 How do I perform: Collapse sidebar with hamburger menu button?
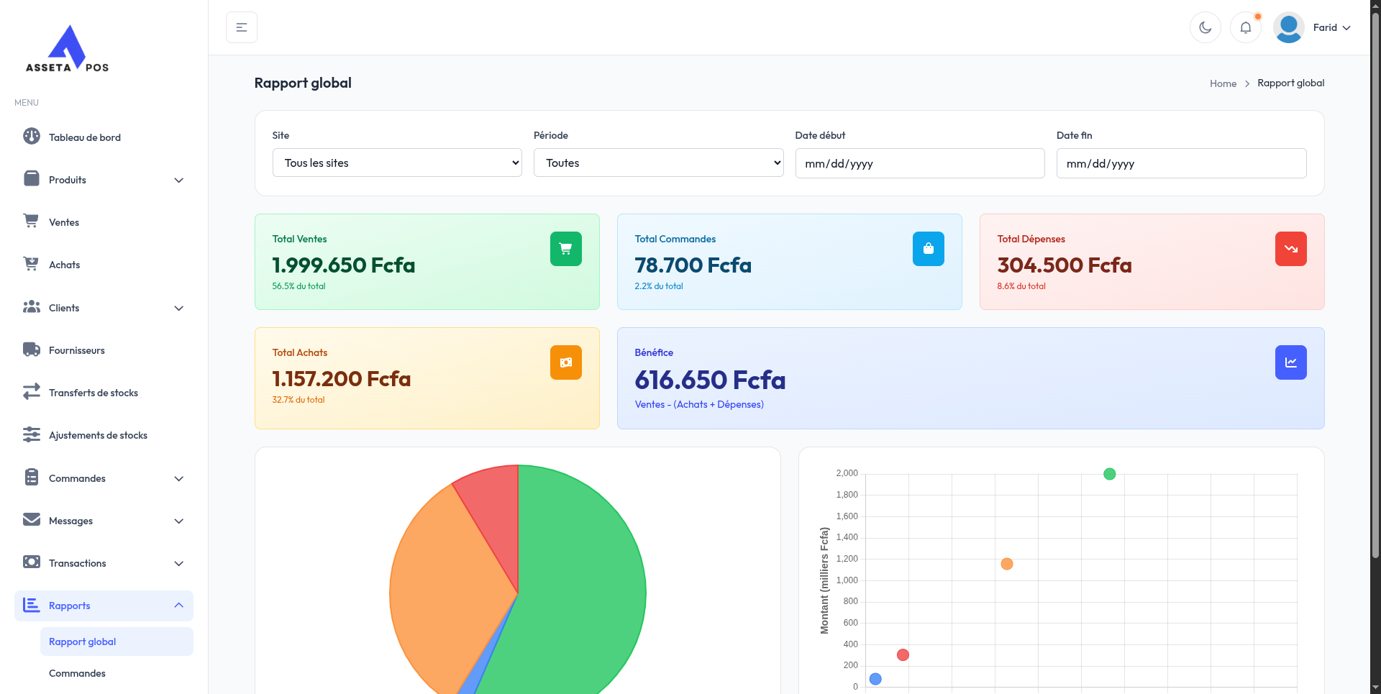tap(242, 27)
